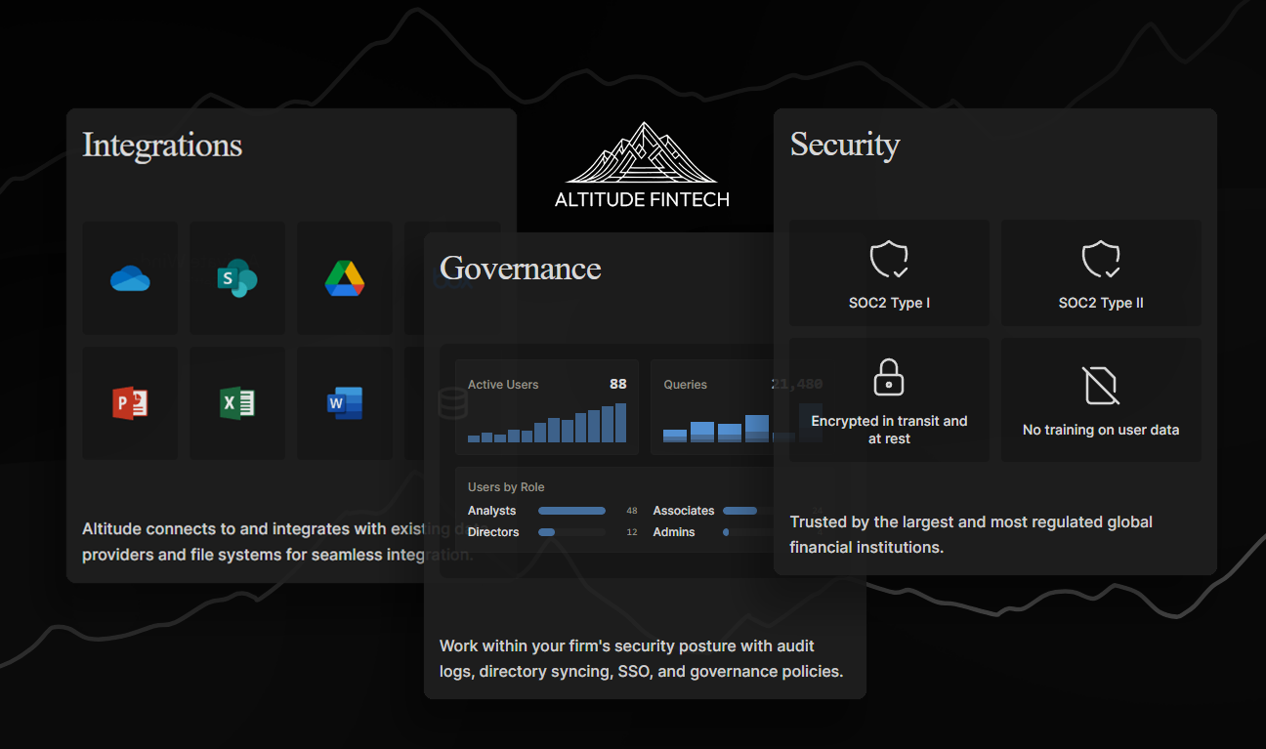The height and width of the screenshot is (749, 1266).
Task: Select the Governance card title
Action: (520, 268)
